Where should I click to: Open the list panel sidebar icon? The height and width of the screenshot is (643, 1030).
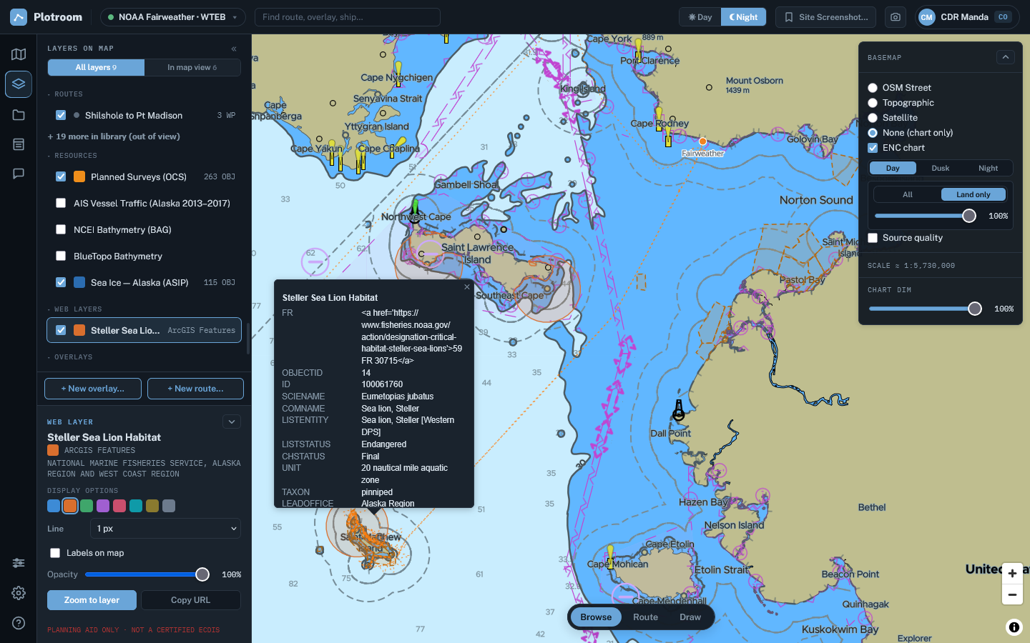(x=19, y=144)
